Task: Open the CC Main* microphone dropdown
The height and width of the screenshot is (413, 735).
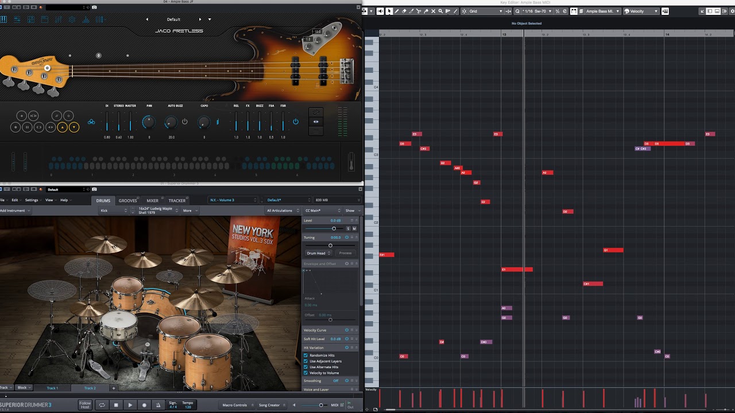Action: point(323,211)
